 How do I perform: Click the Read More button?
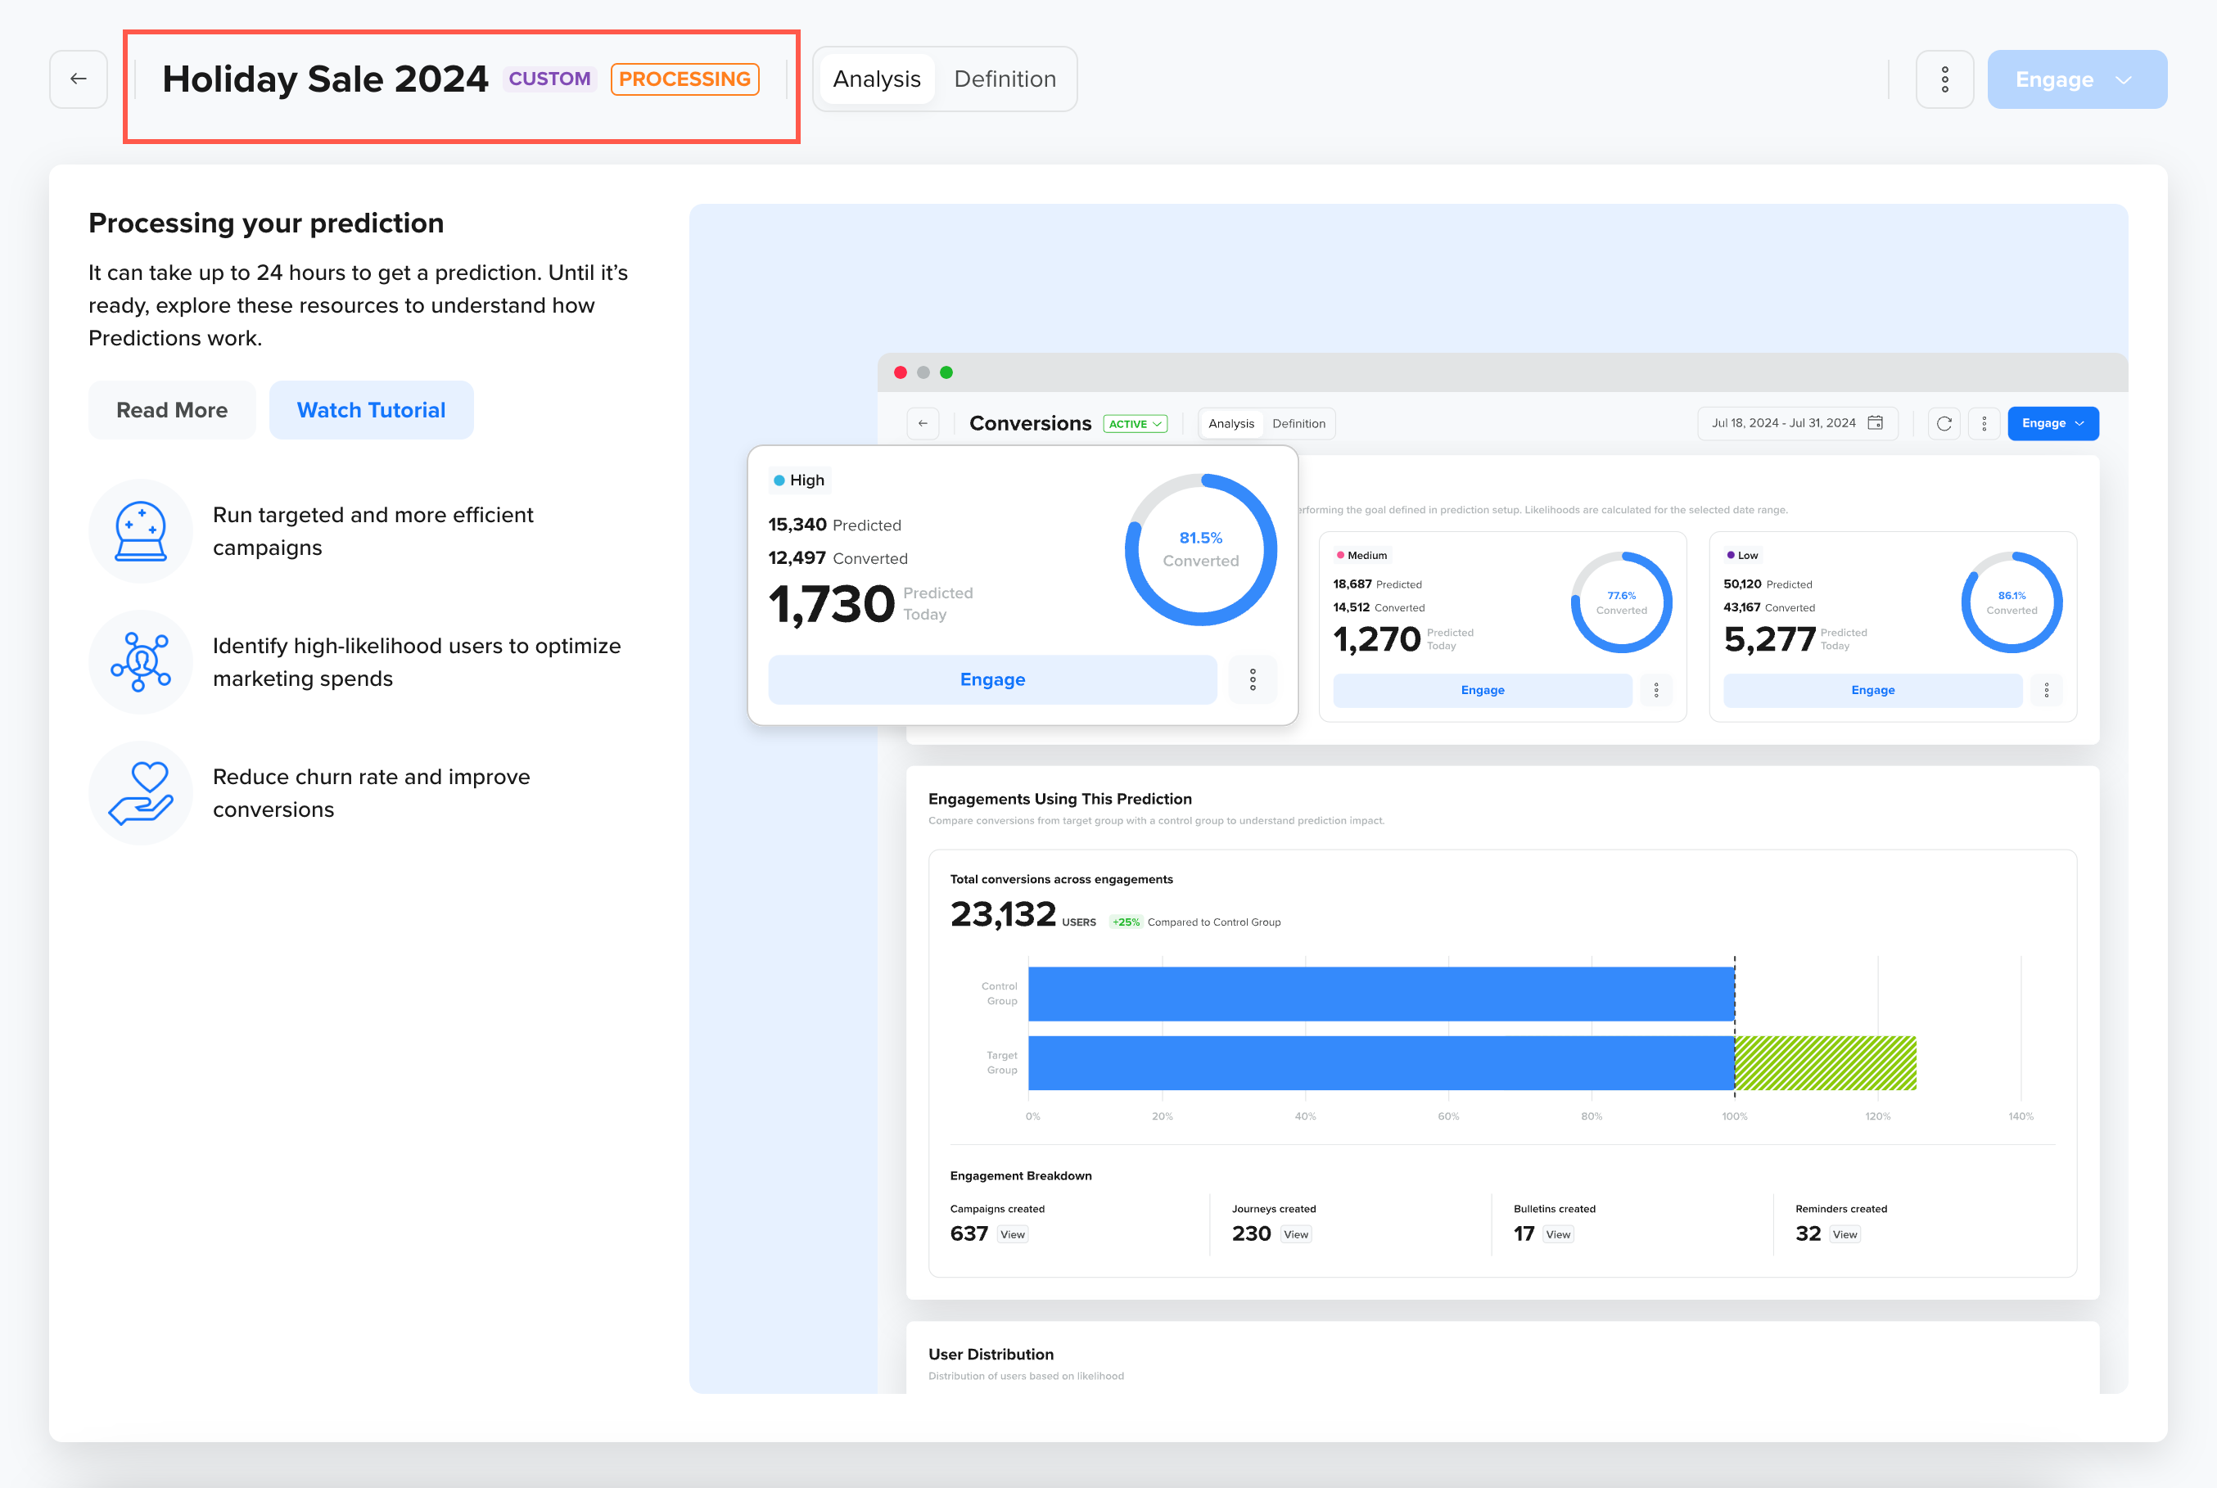tap(172, 410)
